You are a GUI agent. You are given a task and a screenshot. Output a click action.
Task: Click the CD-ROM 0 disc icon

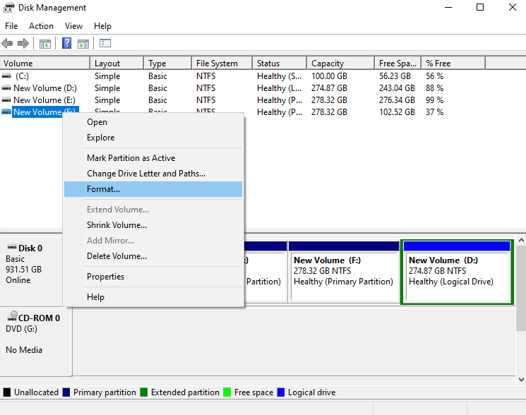[13, 315]
